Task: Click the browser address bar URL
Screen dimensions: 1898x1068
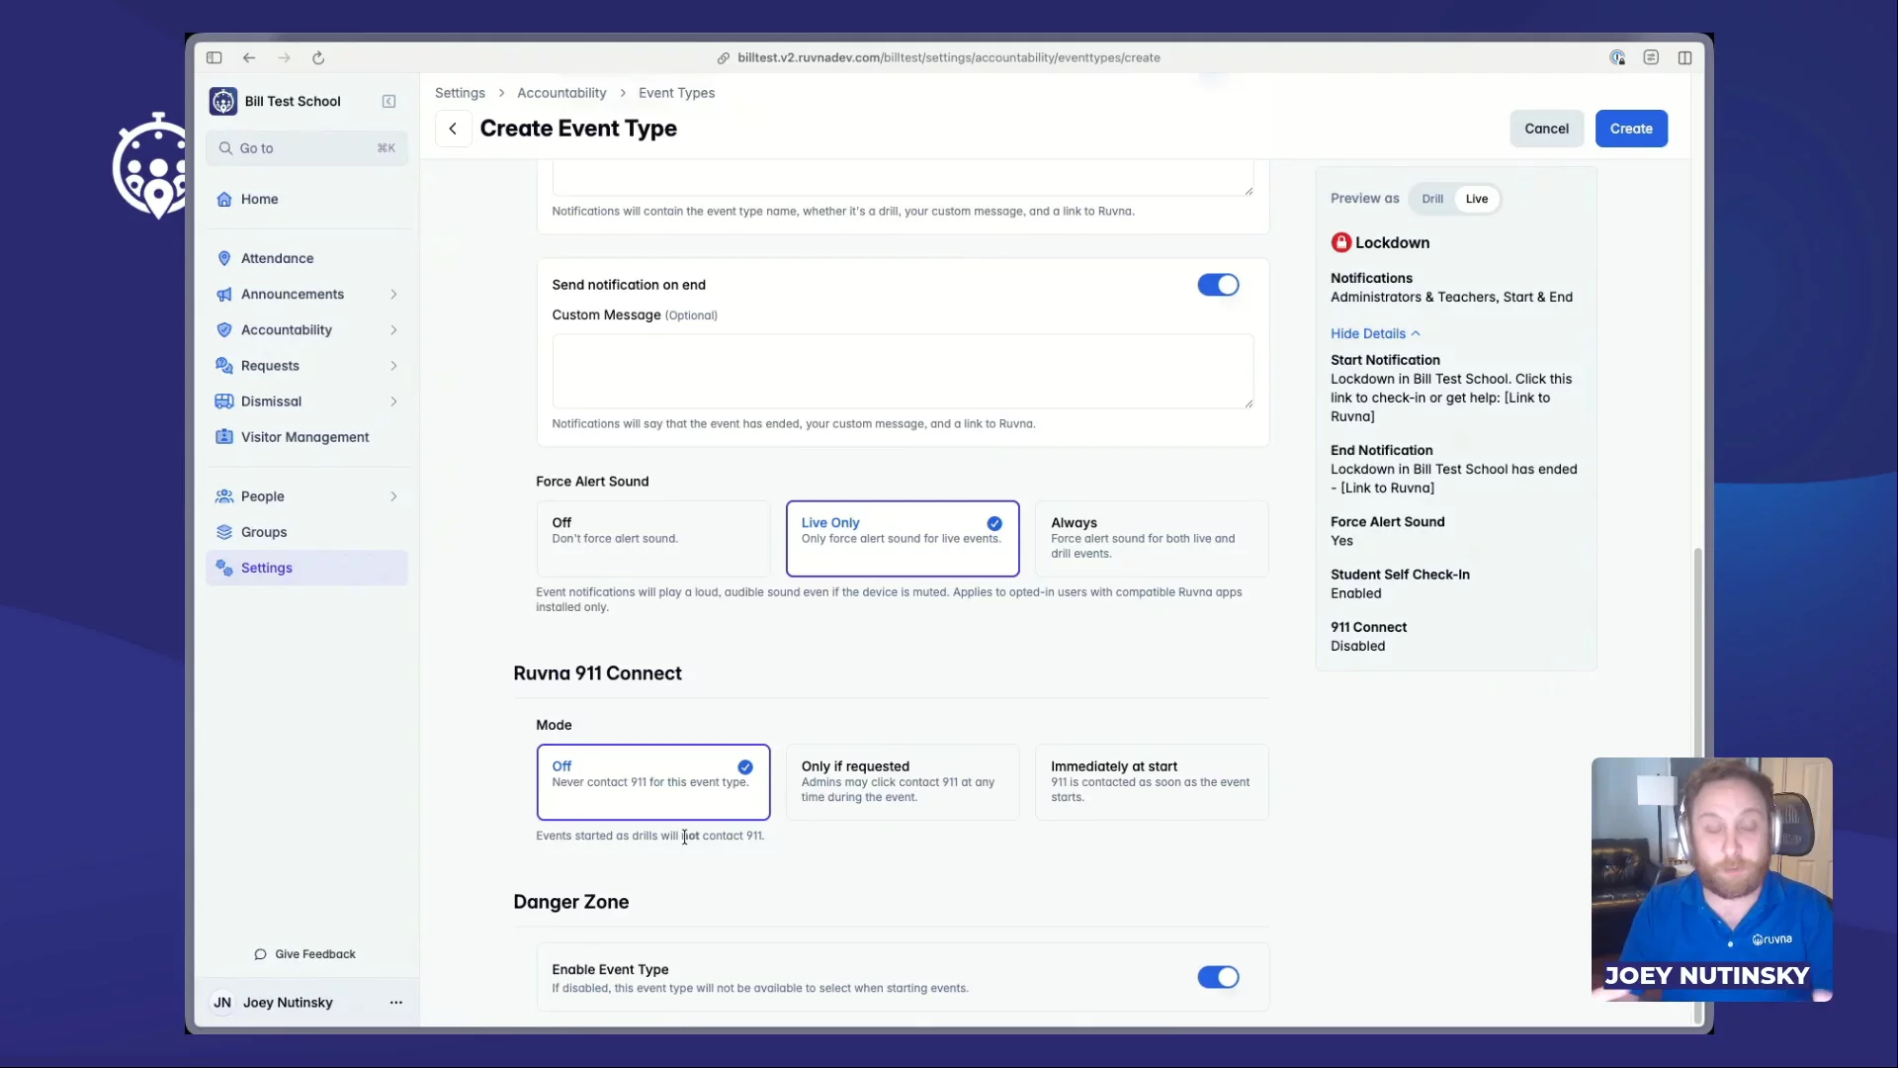Action: [x=948, y=57]
